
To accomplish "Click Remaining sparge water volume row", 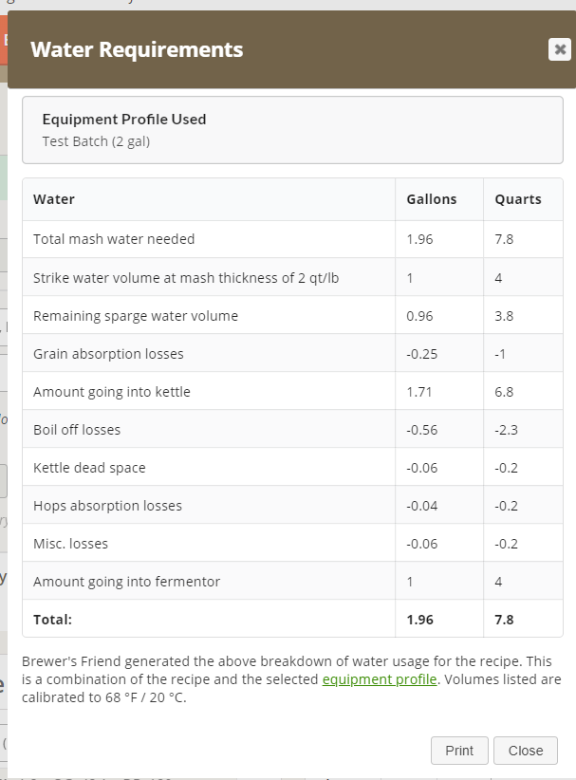I will tap(292, 315).
